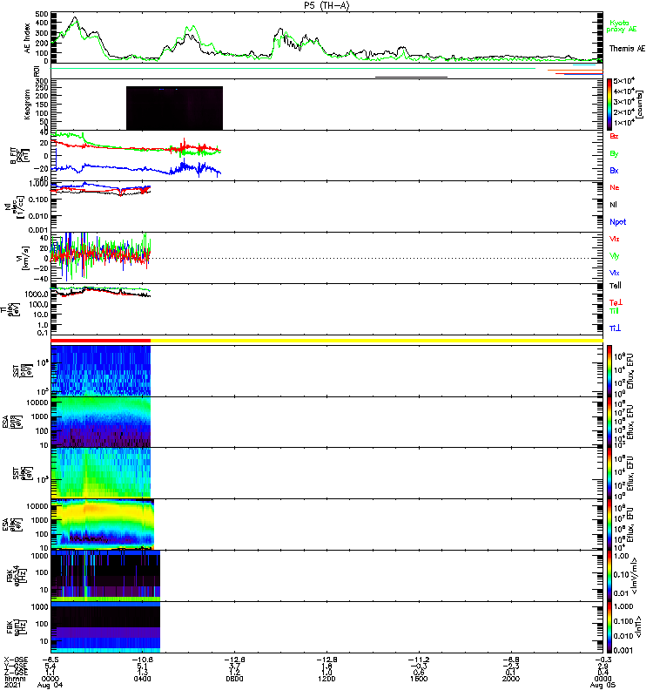Click the X-GSE value -0.3

coord(603,660)
